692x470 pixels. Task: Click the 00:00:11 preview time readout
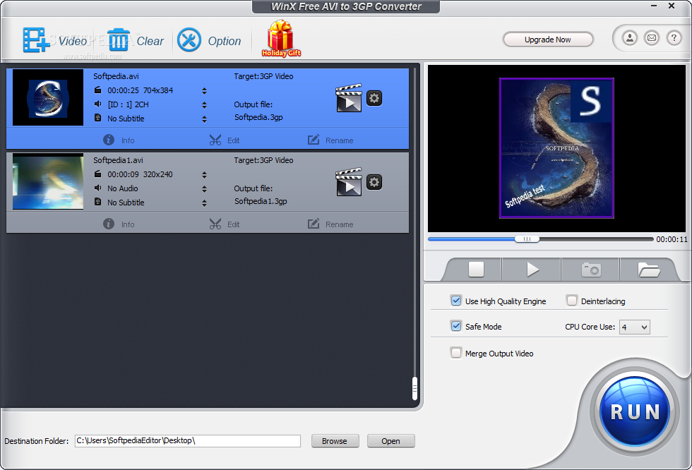[672, 239]
